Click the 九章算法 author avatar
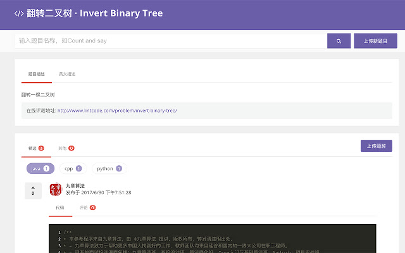Screen dimensions: 405x253 55,190
